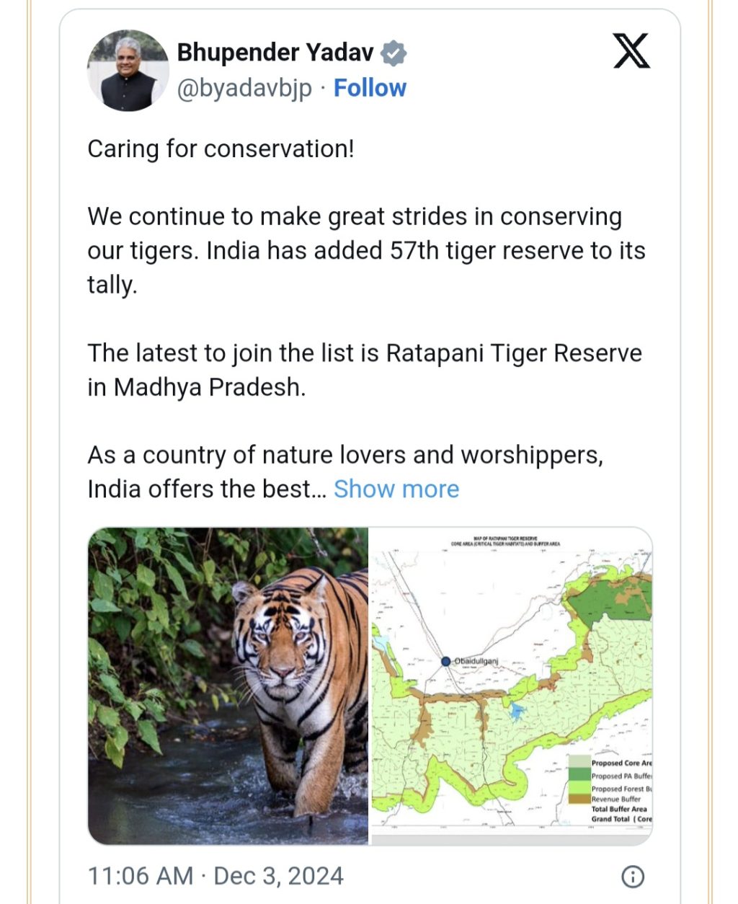Click the 11:06 AM Dec 3, 2024 timestamp

(x=215, y=876)
